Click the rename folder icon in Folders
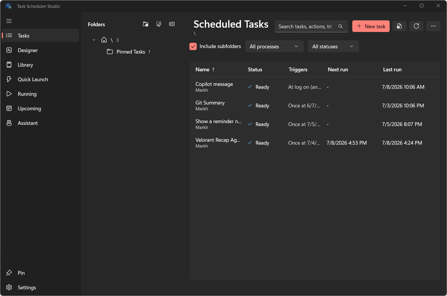This screenshot has height=296, width=447. pos(159,24)
